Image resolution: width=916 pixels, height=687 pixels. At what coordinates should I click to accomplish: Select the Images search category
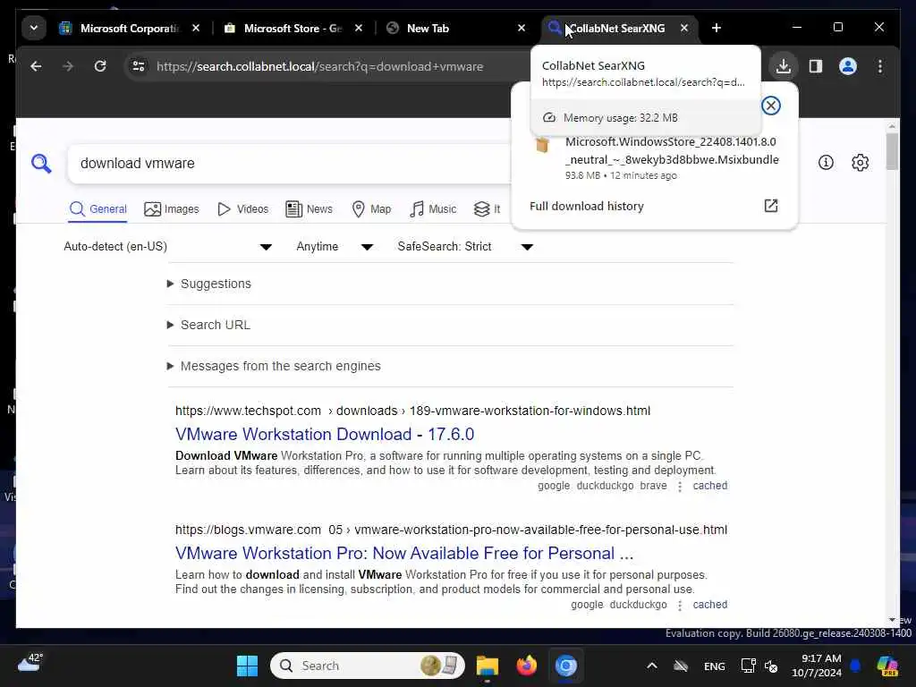[171, 209]
